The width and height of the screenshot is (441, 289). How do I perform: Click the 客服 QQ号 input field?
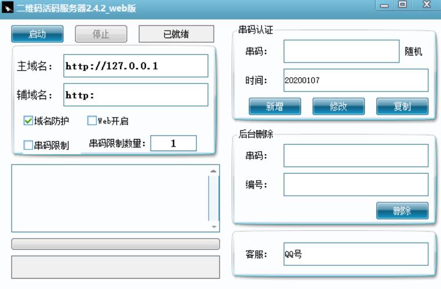356,254
